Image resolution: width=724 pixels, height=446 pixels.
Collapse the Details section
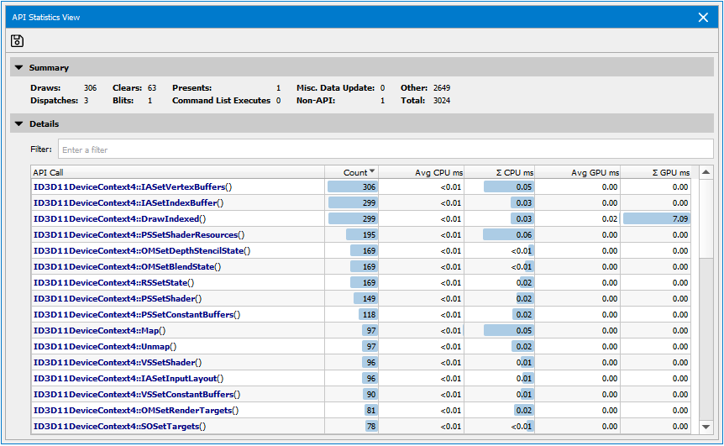coord(18,123)
